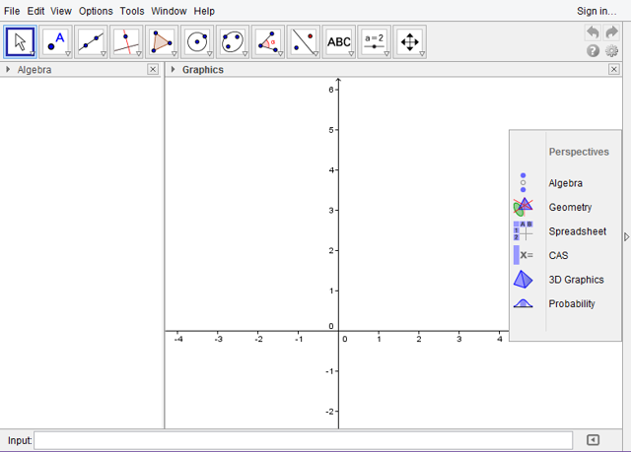
Task: Open the Help menu
Action: (204, 11)
